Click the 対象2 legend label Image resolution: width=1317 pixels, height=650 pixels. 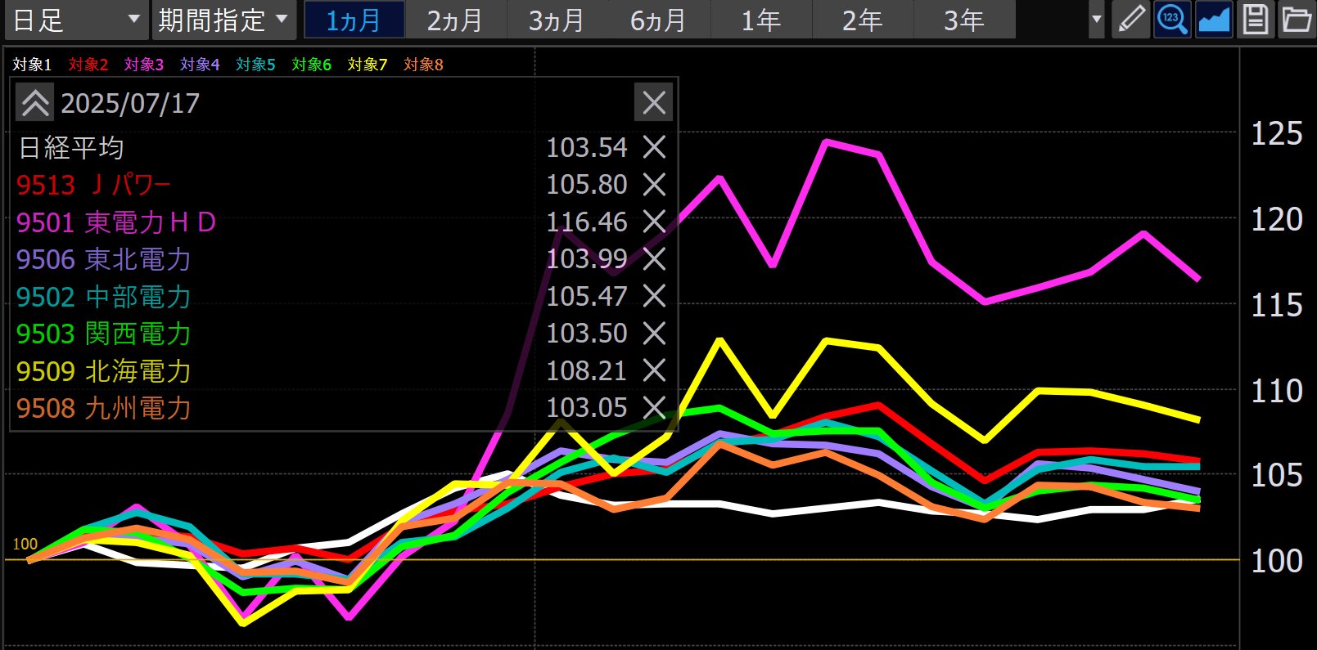pyautogui.click(x=88, y=65)
